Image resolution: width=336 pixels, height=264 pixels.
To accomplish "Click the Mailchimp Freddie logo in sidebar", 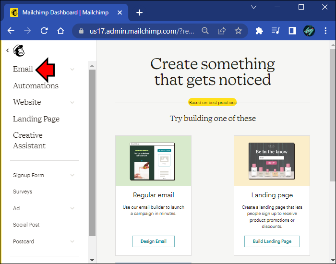I will (x=19, y=51).
